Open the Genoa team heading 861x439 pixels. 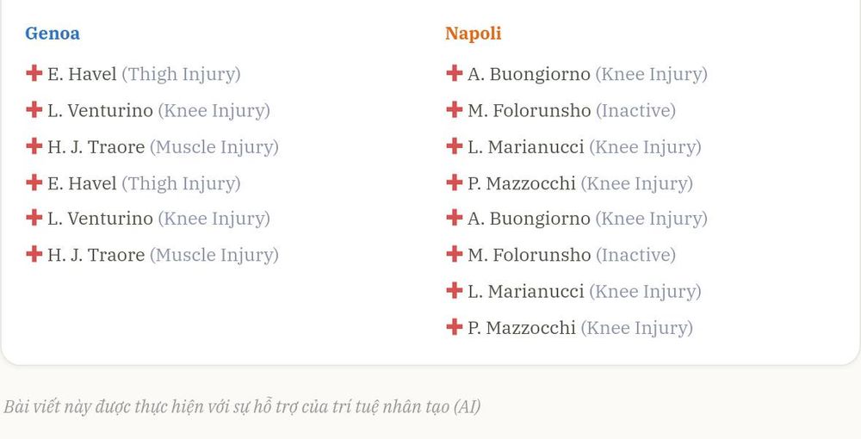53,34
